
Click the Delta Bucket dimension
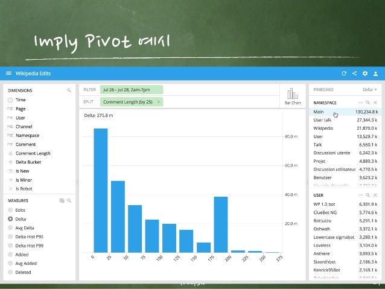tap(28, 162)
